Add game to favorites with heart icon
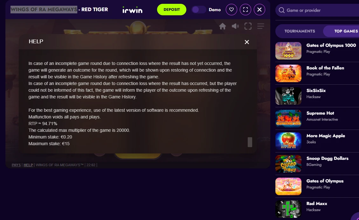 (231, 10)
